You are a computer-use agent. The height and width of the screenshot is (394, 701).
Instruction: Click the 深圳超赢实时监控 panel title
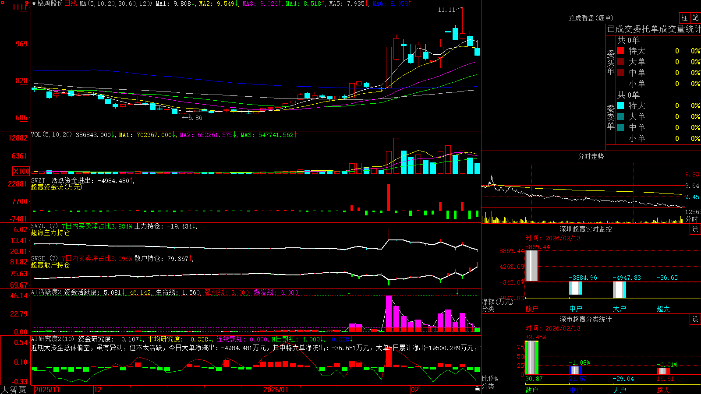[586, 229]
